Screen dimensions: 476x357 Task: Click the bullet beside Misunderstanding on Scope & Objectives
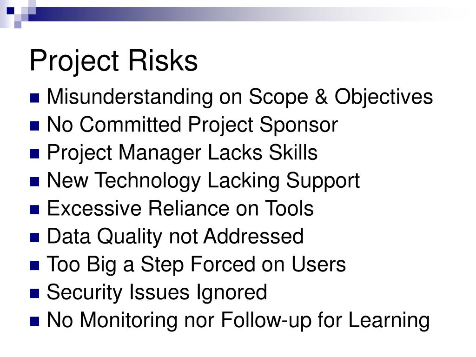tap(34, 98)
